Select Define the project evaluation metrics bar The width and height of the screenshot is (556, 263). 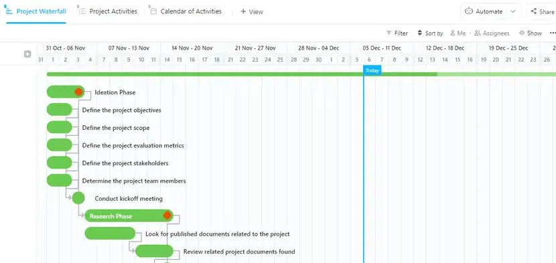59,145
